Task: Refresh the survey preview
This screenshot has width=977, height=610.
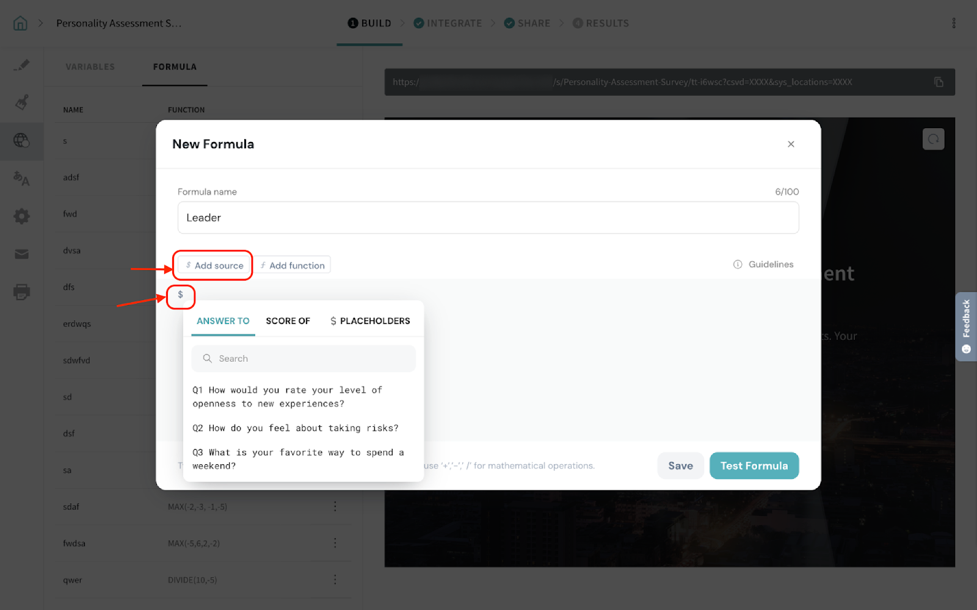Action: [933, 139]
